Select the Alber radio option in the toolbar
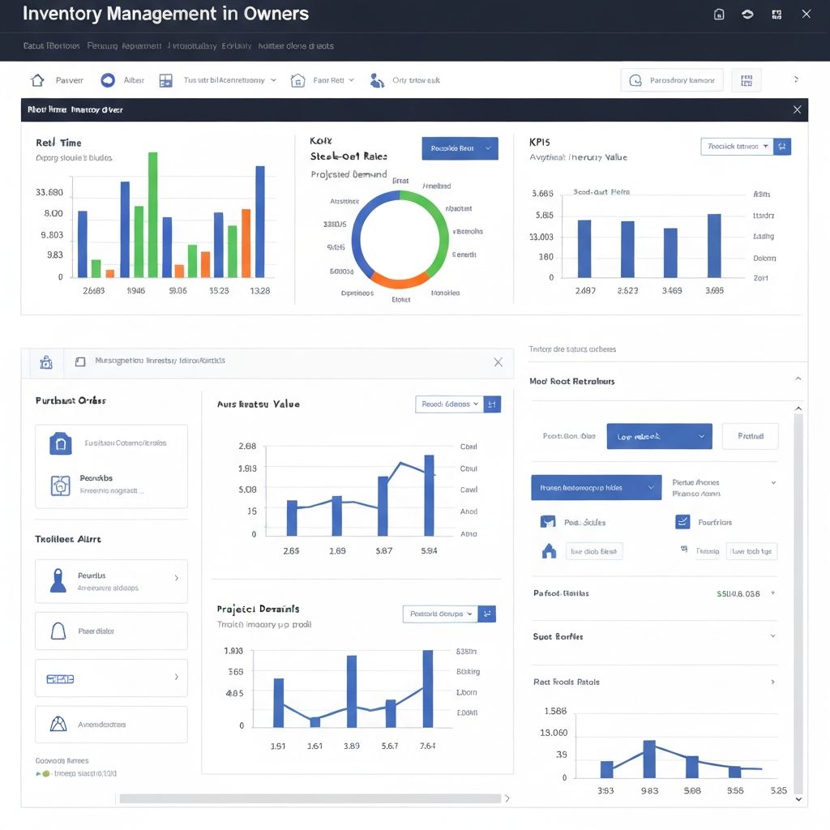Viewport: 830px width, 830px height. 106,79
